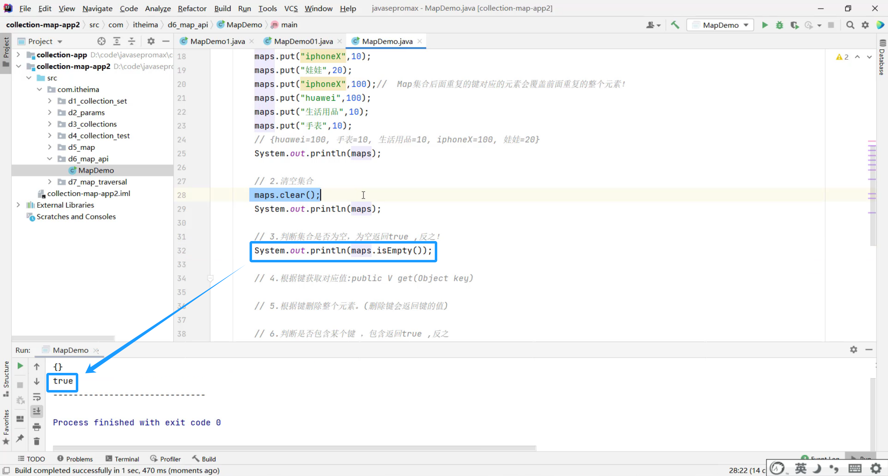Toggle pin tab in Run panel
888x476 pixels.
point(20,438)
